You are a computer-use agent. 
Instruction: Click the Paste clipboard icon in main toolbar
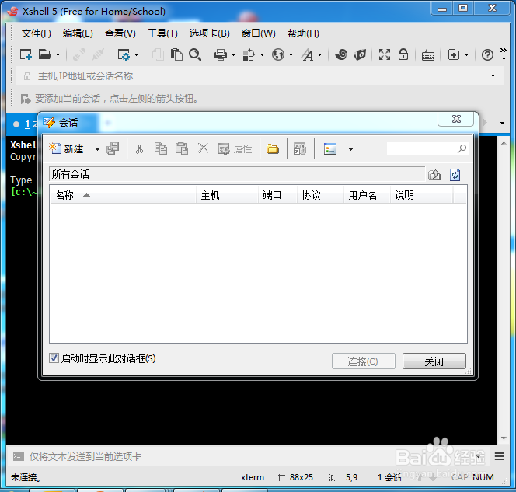[x=176, y=54]
